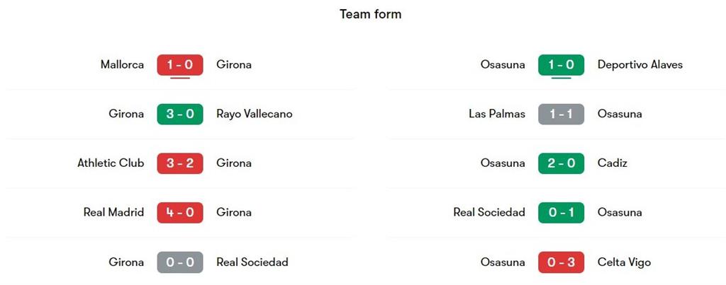Open the Mallorca team link
This screenshot has height=285, width=726.
point(122,65)
